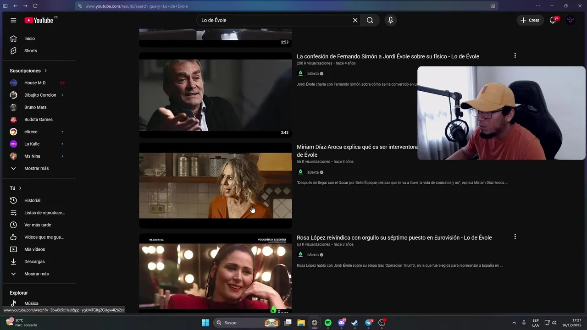587x330 pixels.
Task: Open the browser three-dots menu
Action: [x=538, y=6]
